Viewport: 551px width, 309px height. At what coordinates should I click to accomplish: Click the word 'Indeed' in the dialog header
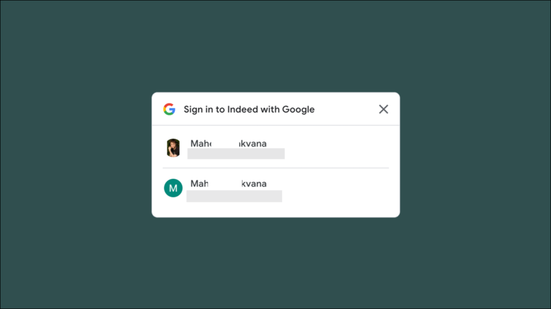click(x=242, y=109)
